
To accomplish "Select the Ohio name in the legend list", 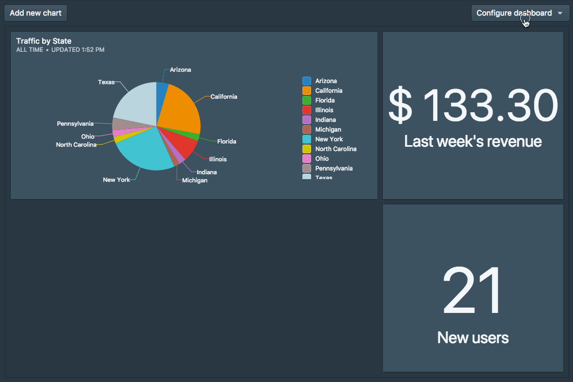I will pos(322,159).
